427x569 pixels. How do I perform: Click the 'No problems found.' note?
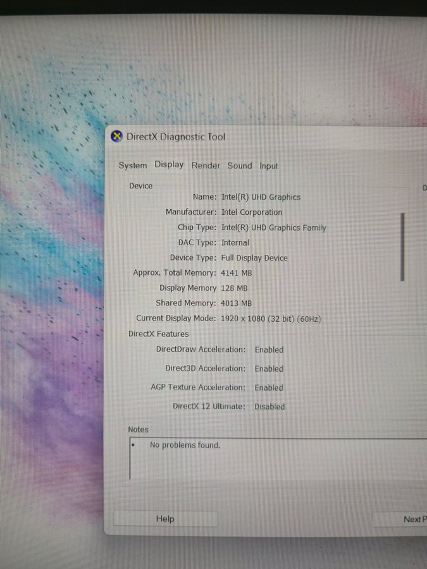[x=185, y=445]
